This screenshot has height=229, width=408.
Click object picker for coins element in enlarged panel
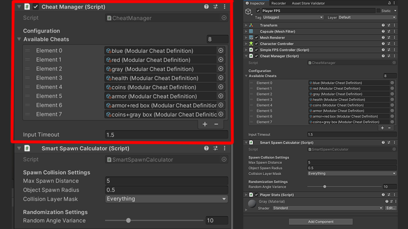pos(221,87)
